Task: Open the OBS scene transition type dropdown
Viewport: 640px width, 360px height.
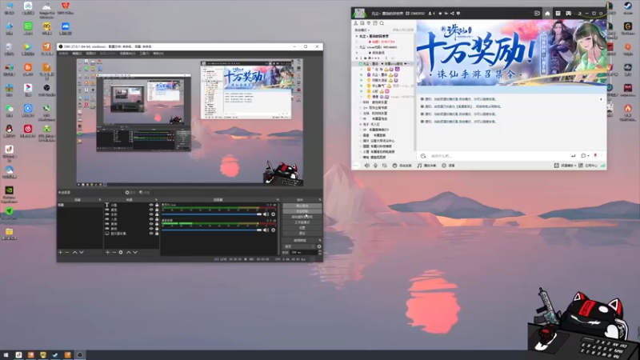Action: 299,246
